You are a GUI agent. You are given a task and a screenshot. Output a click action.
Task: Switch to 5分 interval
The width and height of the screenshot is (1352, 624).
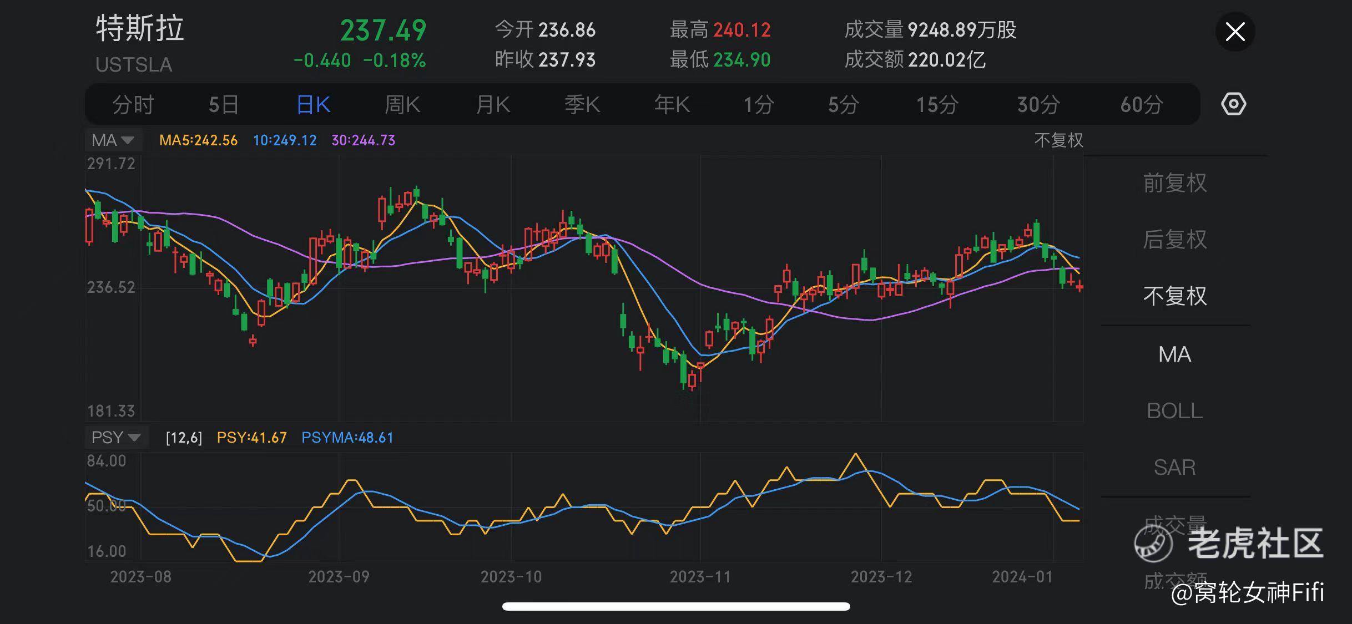tap(843, 104)
